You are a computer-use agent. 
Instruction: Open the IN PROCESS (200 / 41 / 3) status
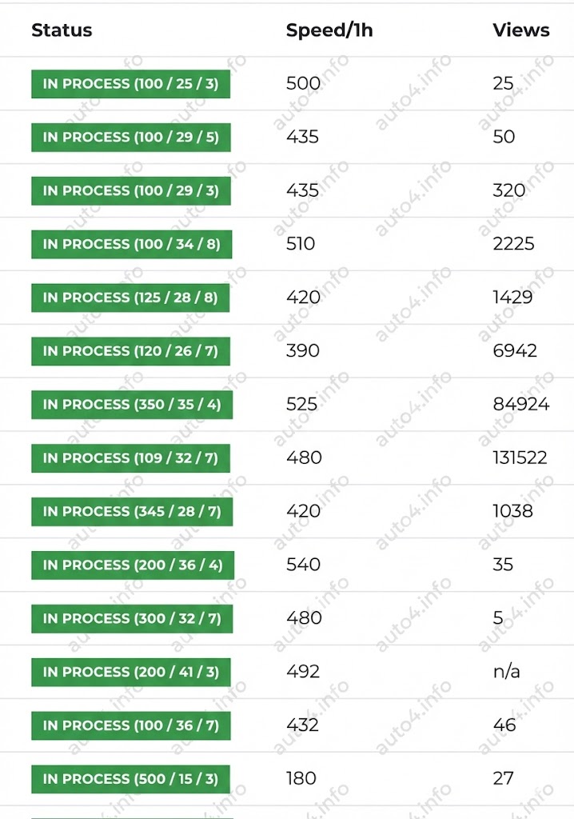tap(130, 672)
